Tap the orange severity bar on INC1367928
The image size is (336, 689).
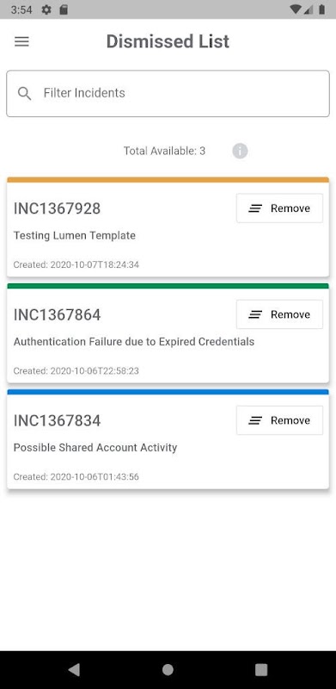coord(168,180)
